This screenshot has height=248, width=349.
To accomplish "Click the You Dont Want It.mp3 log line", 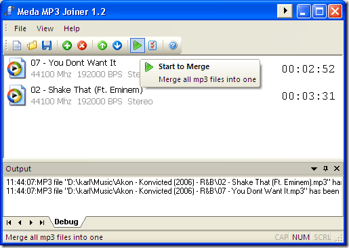I will [x=173, y=191].
